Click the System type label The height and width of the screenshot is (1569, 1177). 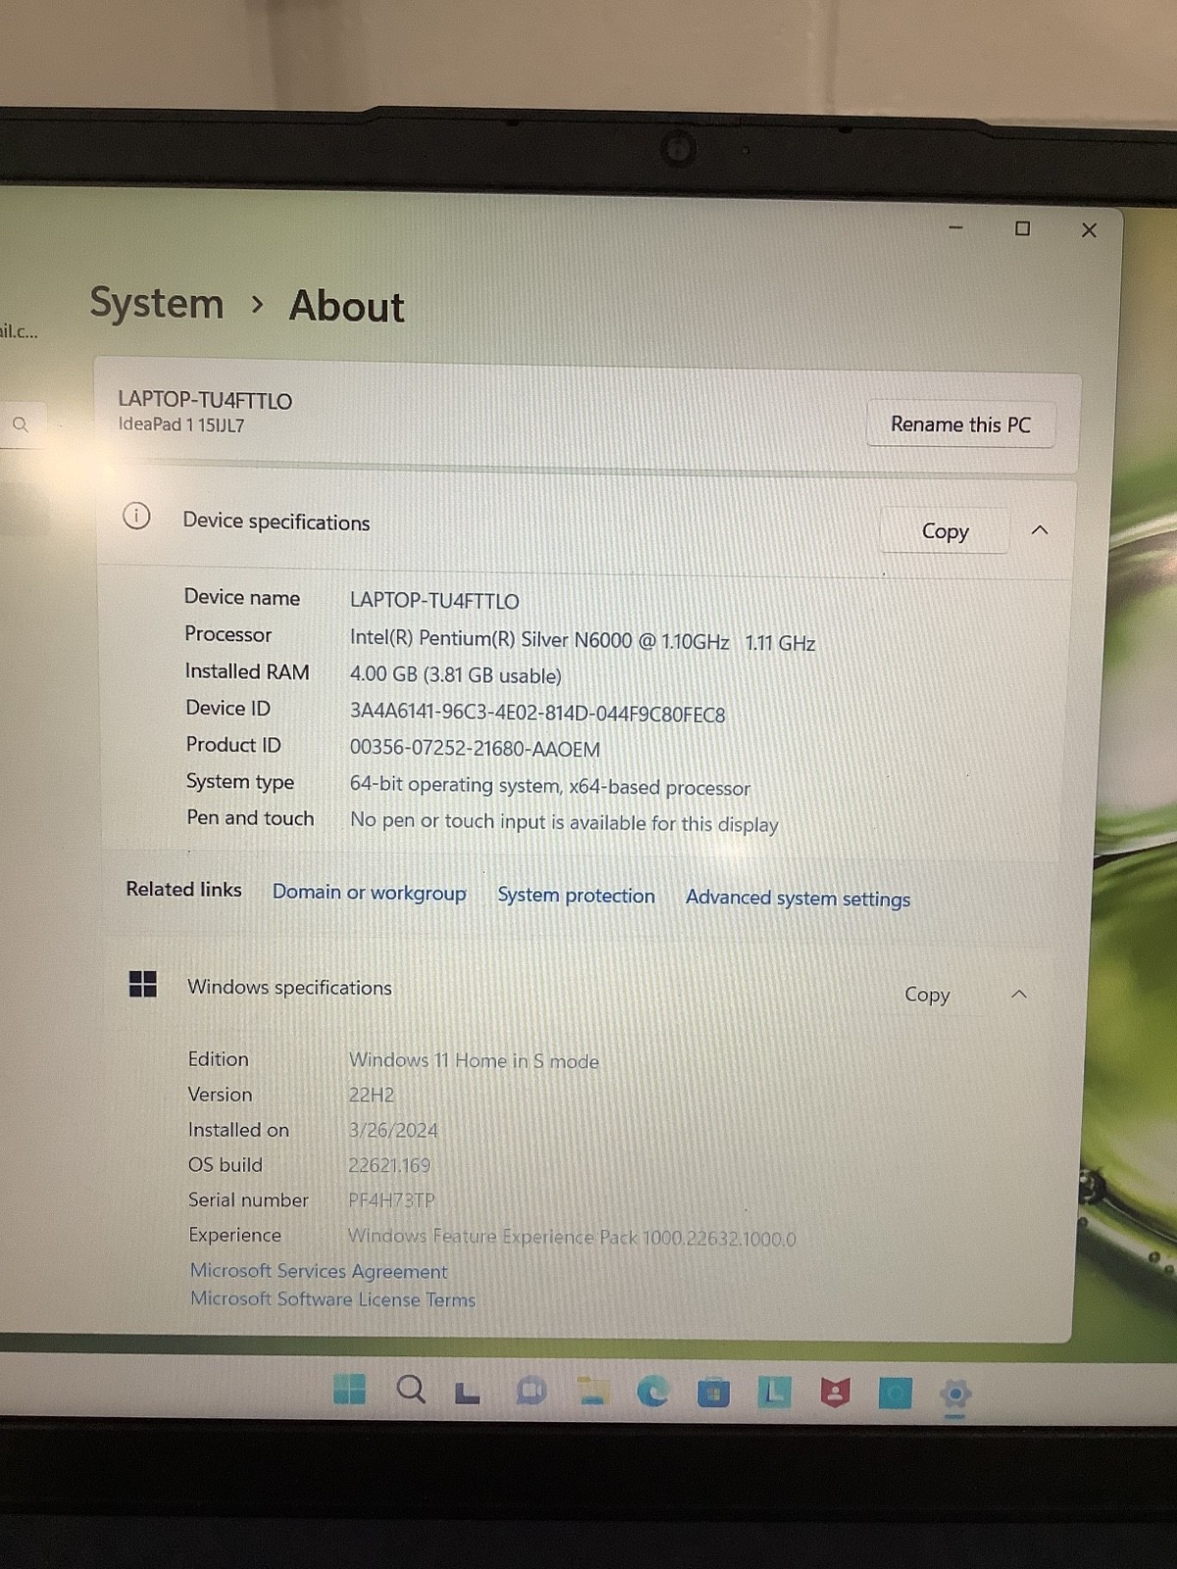[240, 782]
